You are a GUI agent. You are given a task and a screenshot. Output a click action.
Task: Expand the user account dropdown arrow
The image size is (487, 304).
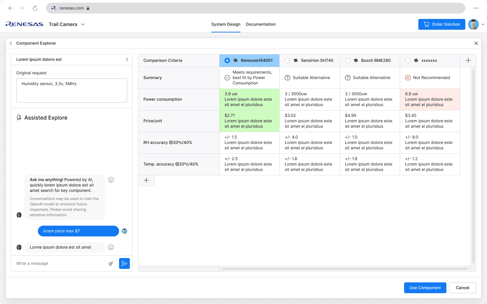point(483,24)
